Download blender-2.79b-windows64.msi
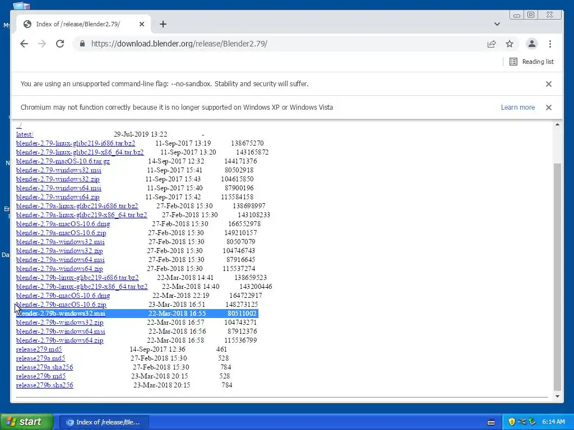The height and width of the screenshot is (430, 574). pos(61,331)
